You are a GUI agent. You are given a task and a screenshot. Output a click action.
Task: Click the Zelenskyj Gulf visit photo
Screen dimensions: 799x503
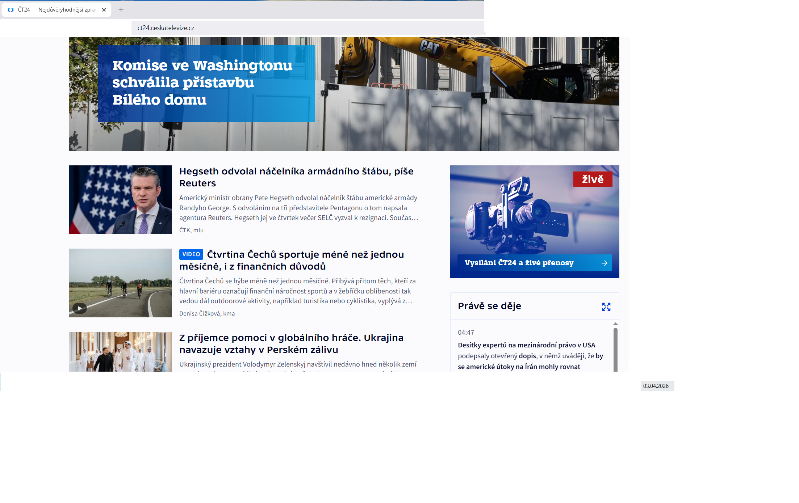point(120,352)
